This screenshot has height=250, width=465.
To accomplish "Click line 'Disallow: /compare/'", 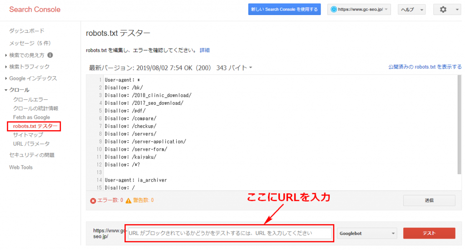I will (x=130, y=118).
